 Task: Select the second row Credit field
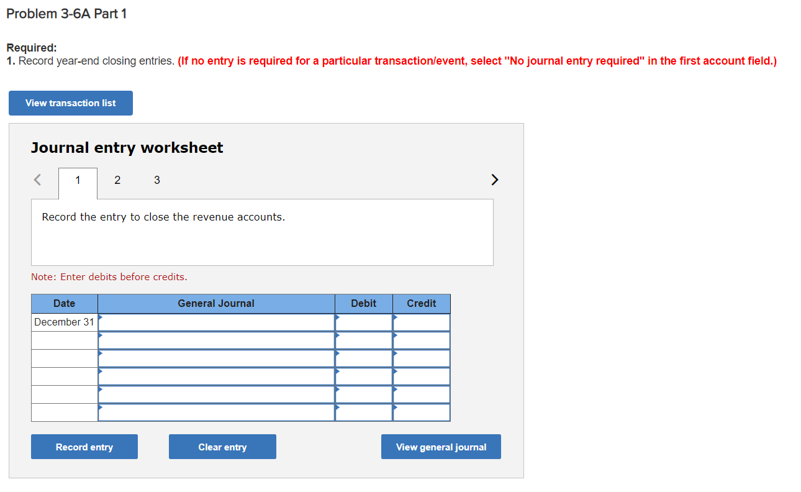[422, 340]
